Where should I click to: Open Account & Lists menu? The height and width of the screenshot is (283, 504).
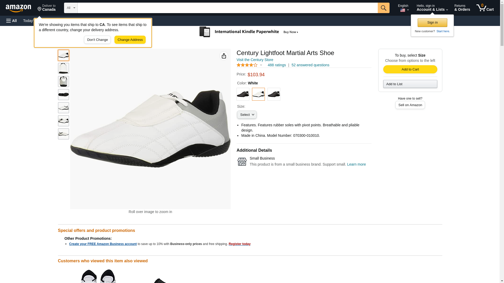[432, 8]
